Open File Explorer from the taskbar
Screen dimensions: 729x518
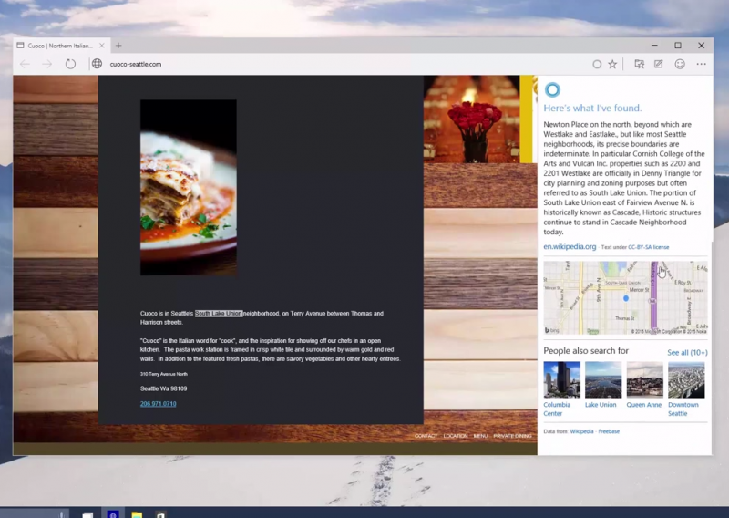(x=137, y=514)
